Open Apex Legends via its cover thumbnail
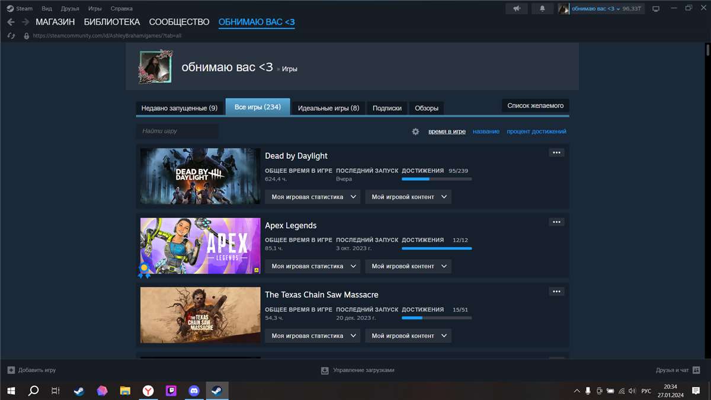This screenshot has height=400, width=711. pyautogui.click(x=200, y=245)
